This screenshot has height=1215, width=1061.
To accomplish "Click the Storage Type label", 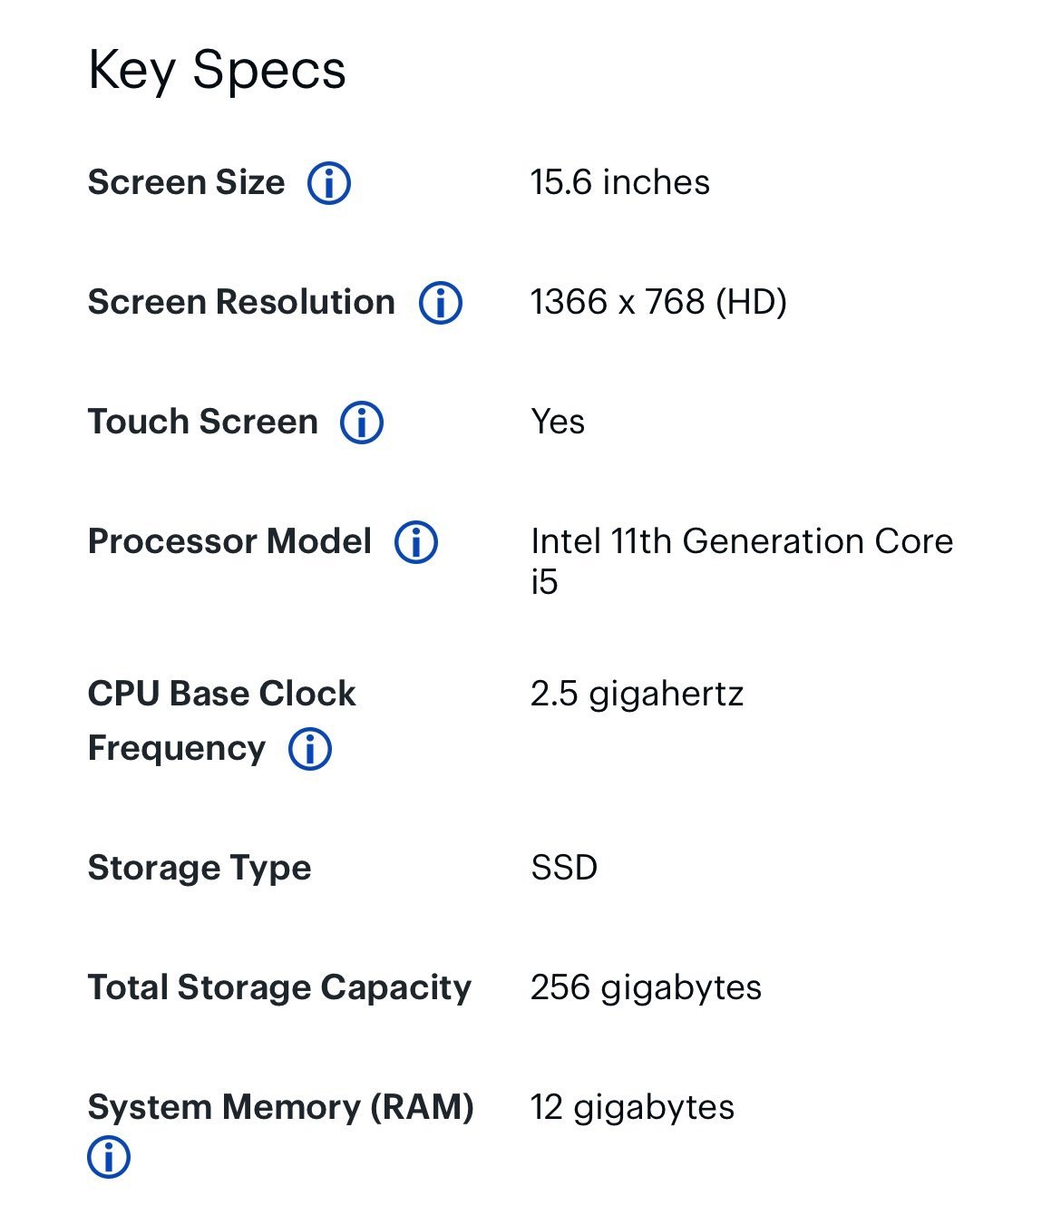I will 200,869.
